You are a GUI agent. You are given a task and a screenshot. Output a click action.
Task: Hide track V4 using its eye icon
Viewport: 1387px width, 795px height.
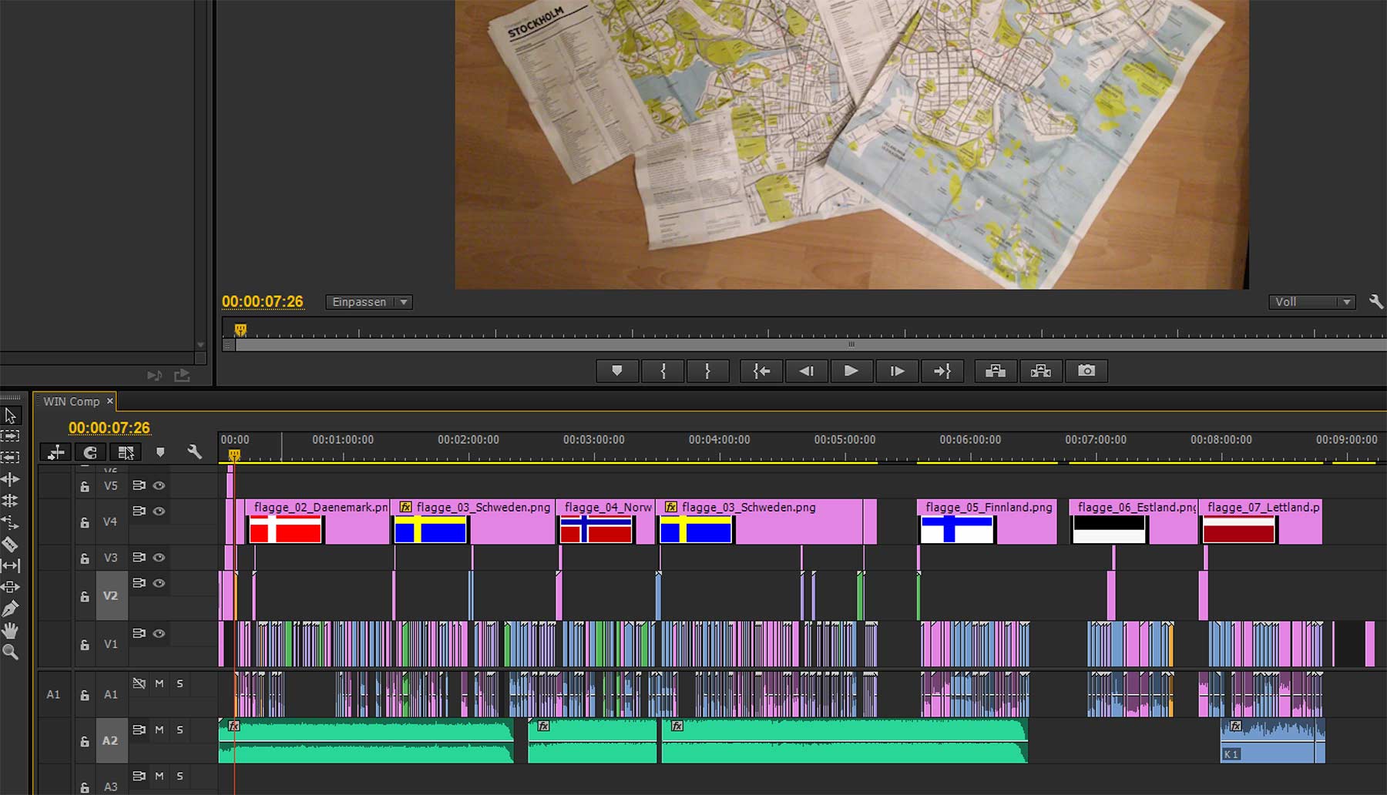click(x=160, y=511)
